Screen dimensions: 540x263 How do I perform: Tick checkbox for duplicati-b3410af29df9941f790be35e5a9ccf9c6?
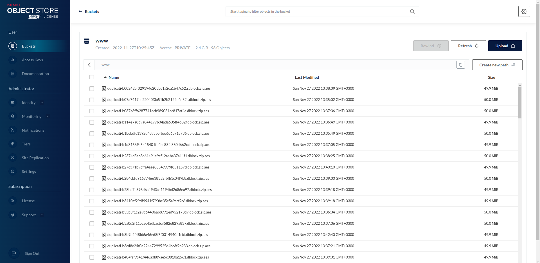pos(92,201)
